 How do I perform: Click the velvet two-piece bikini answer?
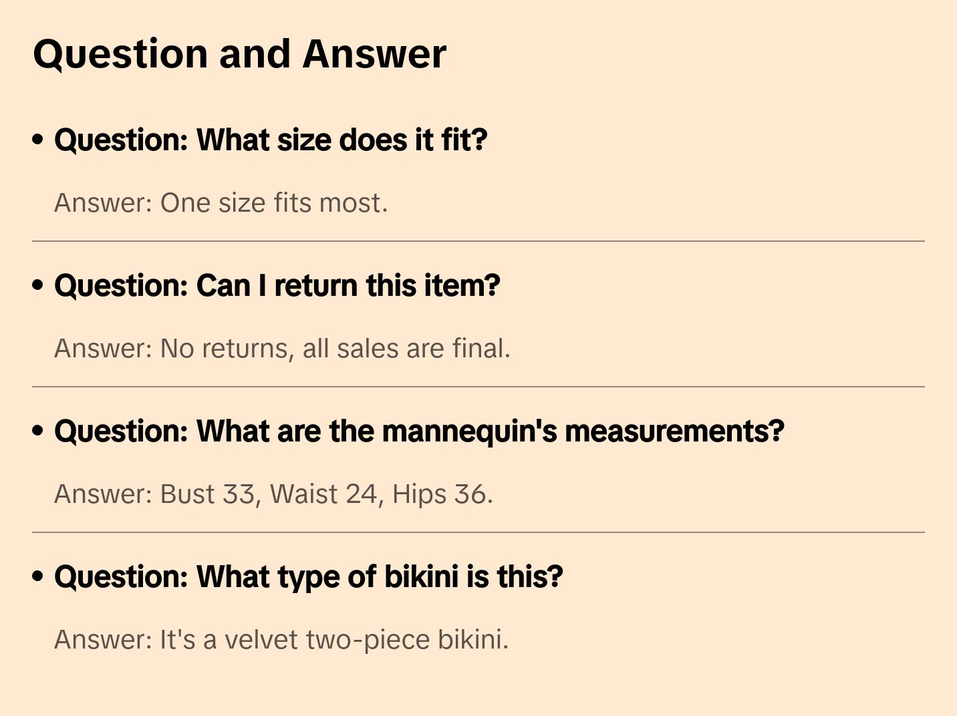(281, 640)
